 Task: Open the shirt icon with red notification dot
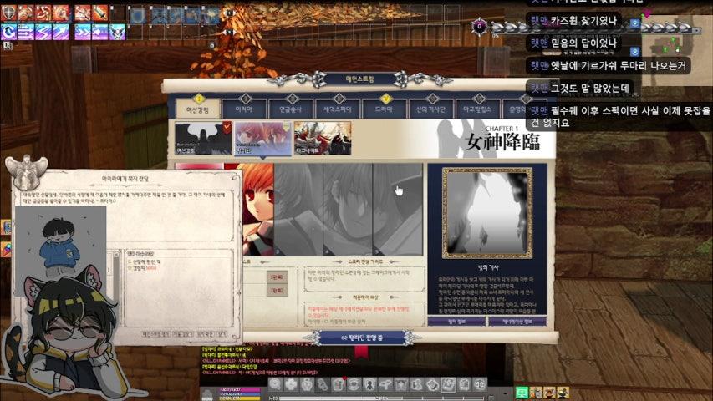pos(339,384)
